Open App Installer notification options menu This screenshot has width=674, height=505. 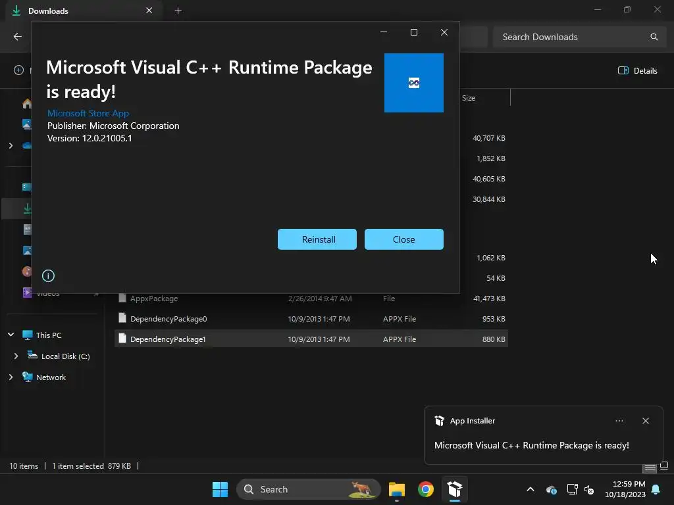(x=619, y=421)
